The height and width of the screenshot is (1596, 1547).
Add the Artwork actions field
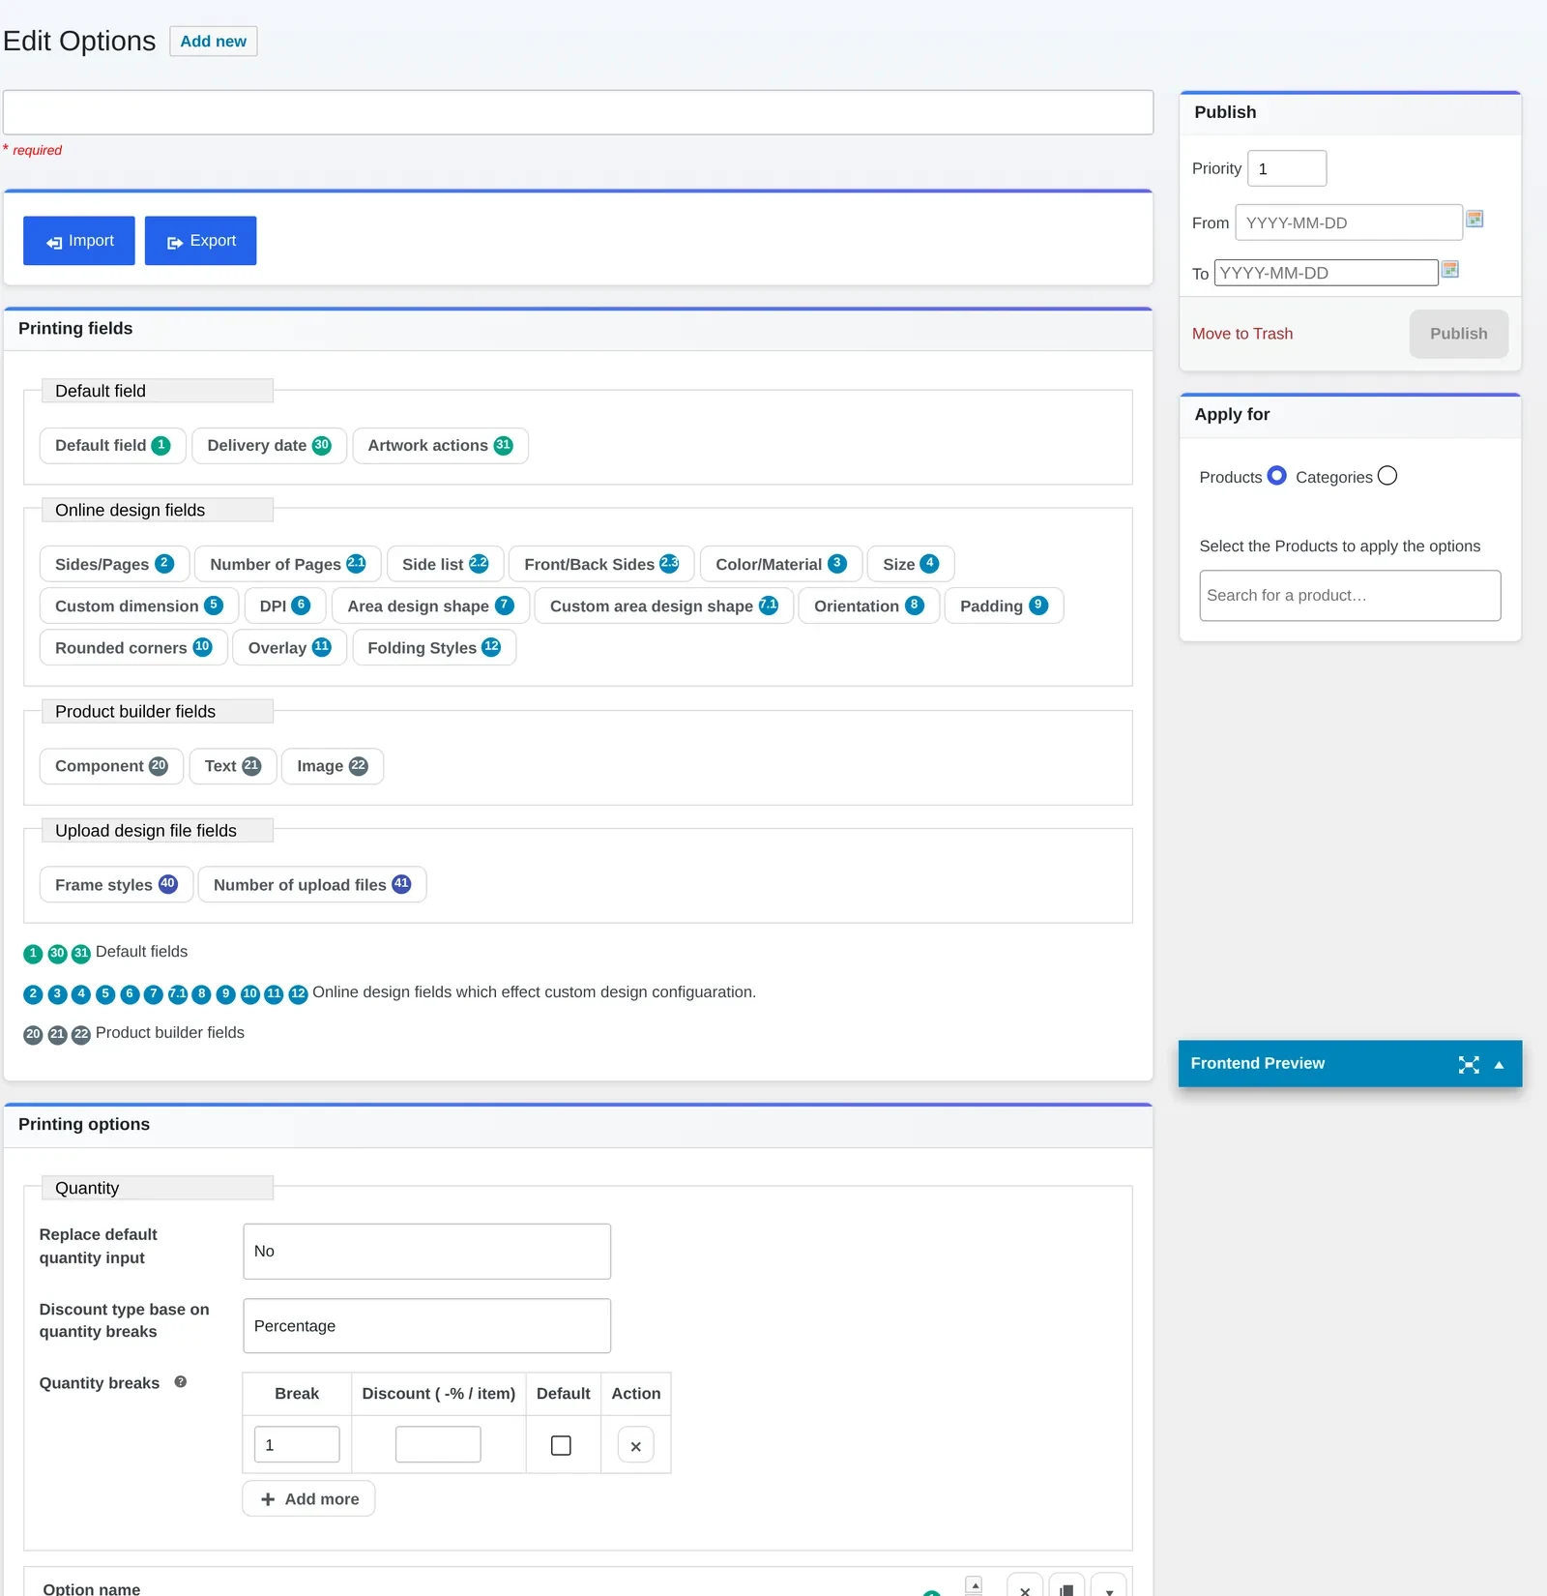coord(440,446)
